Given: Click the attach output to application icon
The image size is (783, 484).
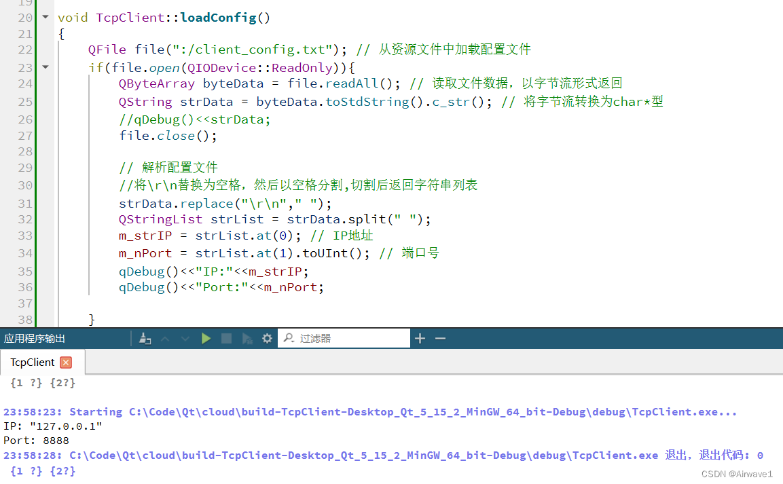Looking at the screenshot, I should 145,337.
